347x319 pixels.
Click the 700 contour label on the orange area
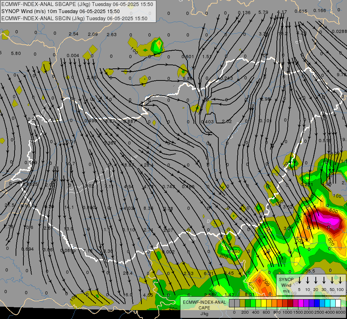pos(265,283)
